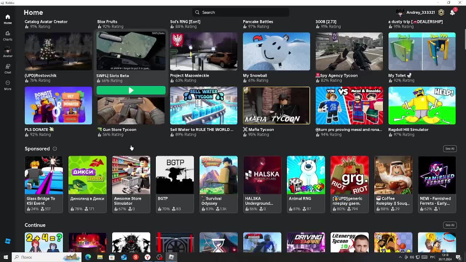Open the Sell Water Tycoon thumbnail
The image size is (466, 262).
[204, 106]
